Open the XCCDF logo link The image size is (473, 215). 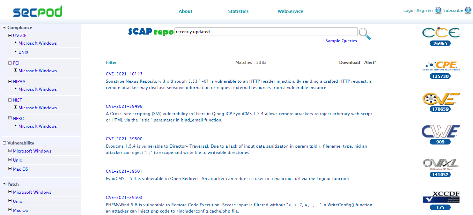pyautogui.click(x=441, y=197)
